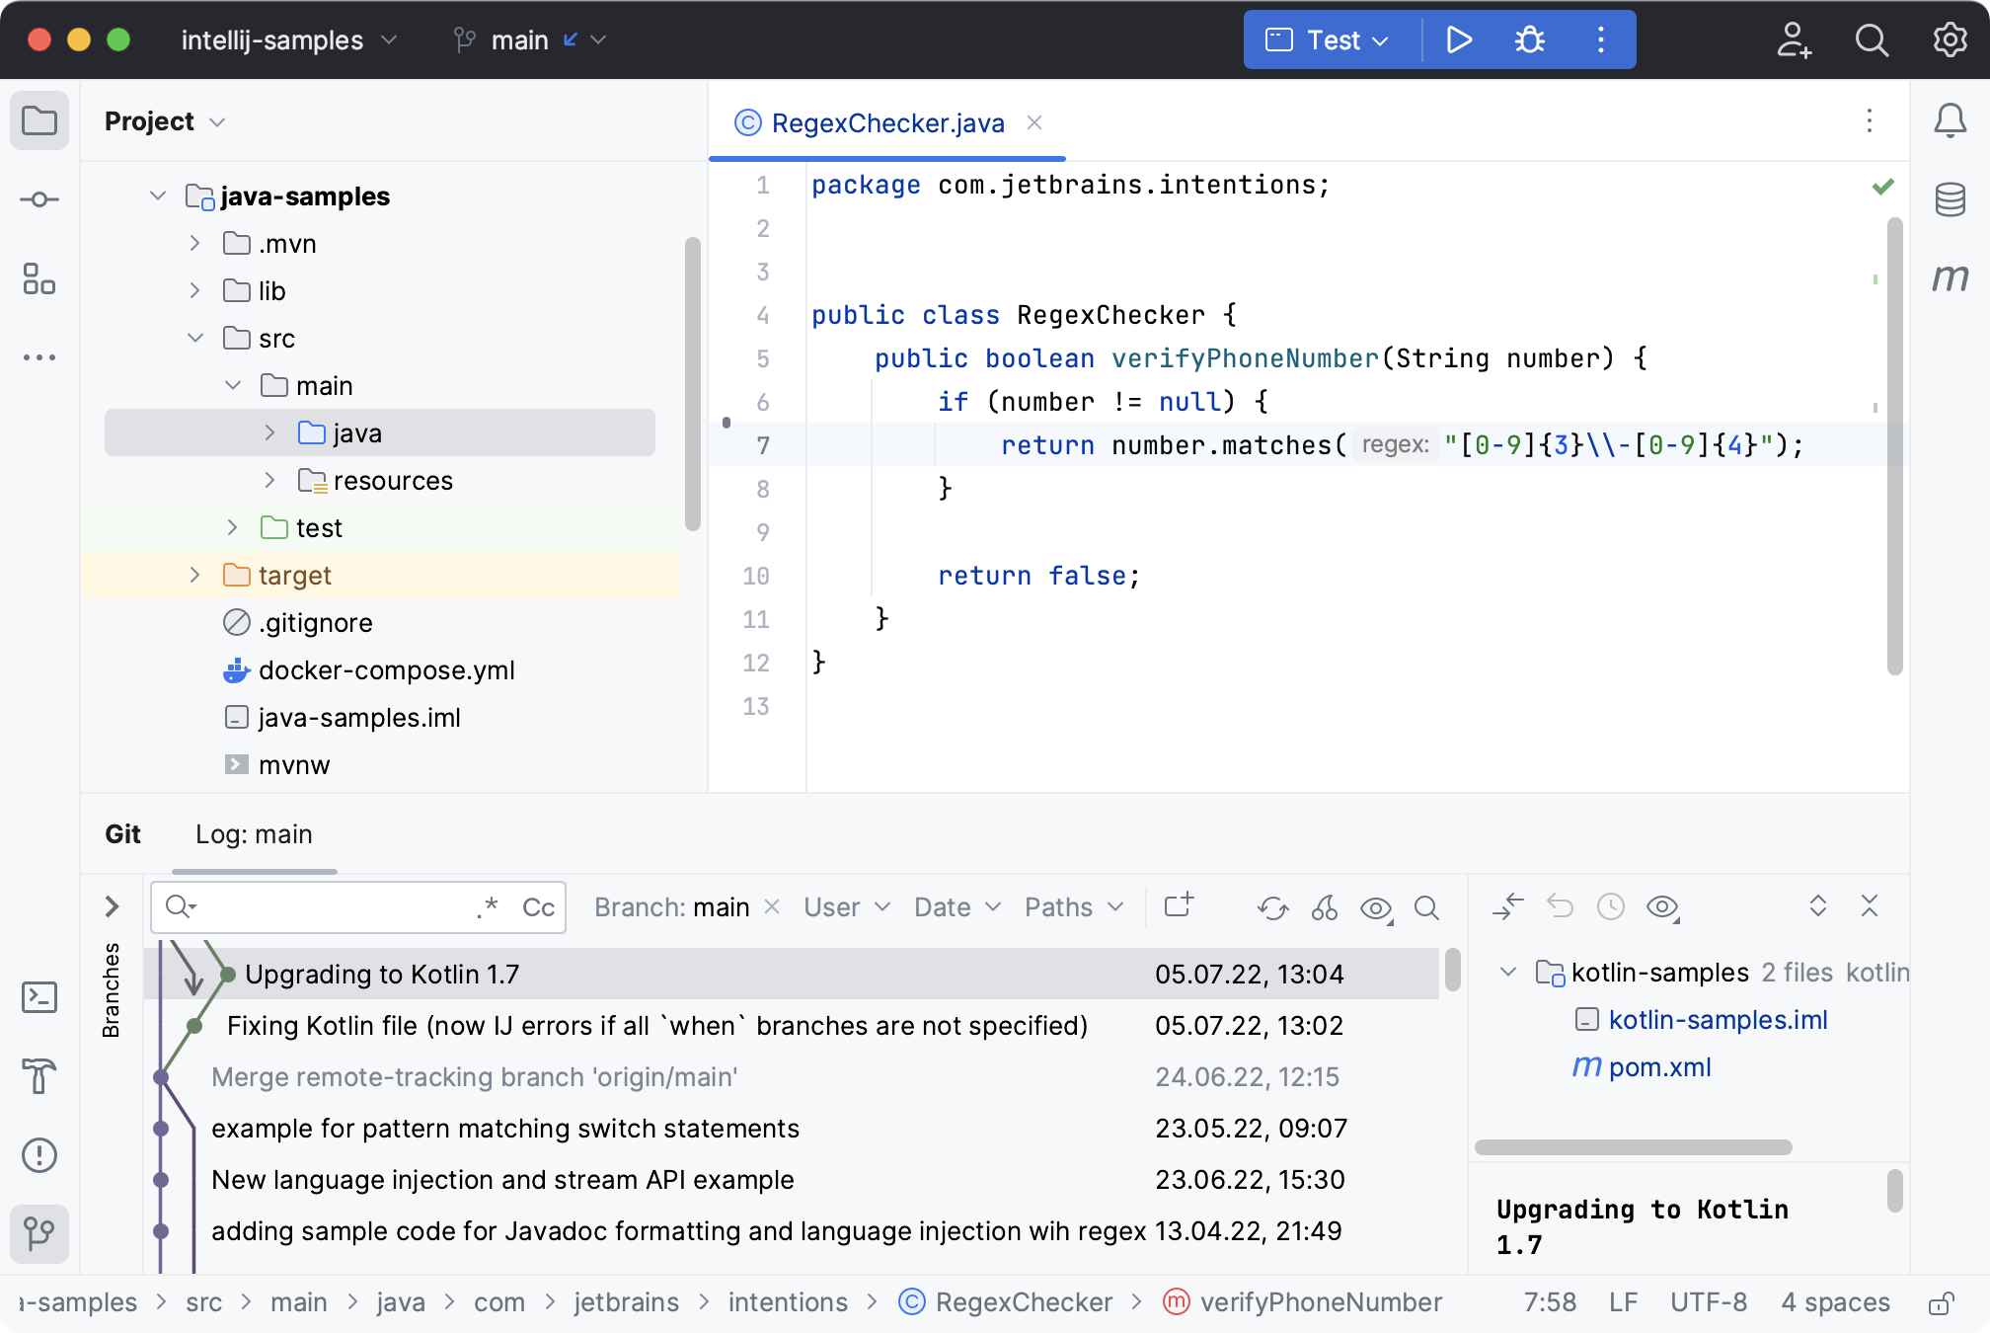This screenshot has height=1333, width=1990.
Task: Open the Commit tool window icon
Action: pos(39,199)
